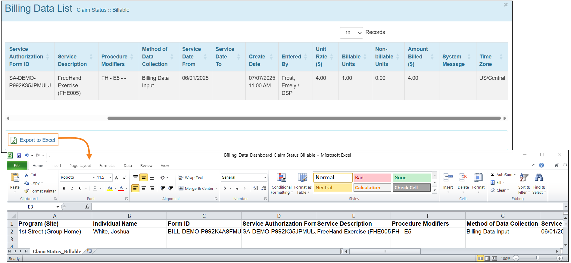The image size is (571, 263).
Task: Click the cell Borders icon
Action: pos(95,188)
